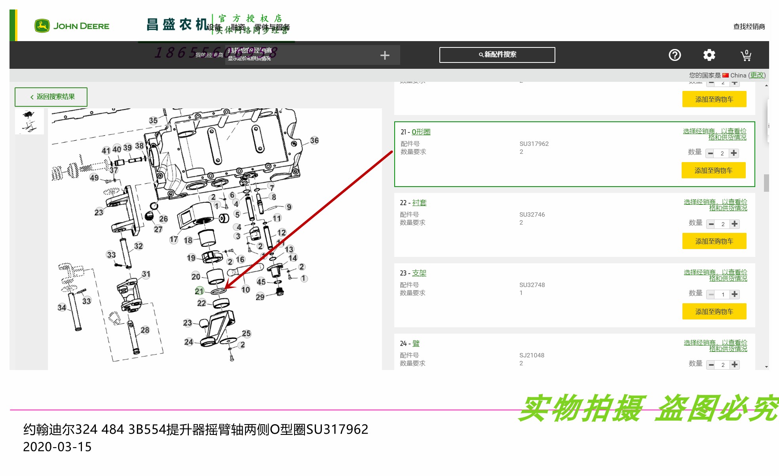Viewport: 779px width, 476px height.
Task: Click callout 31 in the diagram
Action: (146, 274)
